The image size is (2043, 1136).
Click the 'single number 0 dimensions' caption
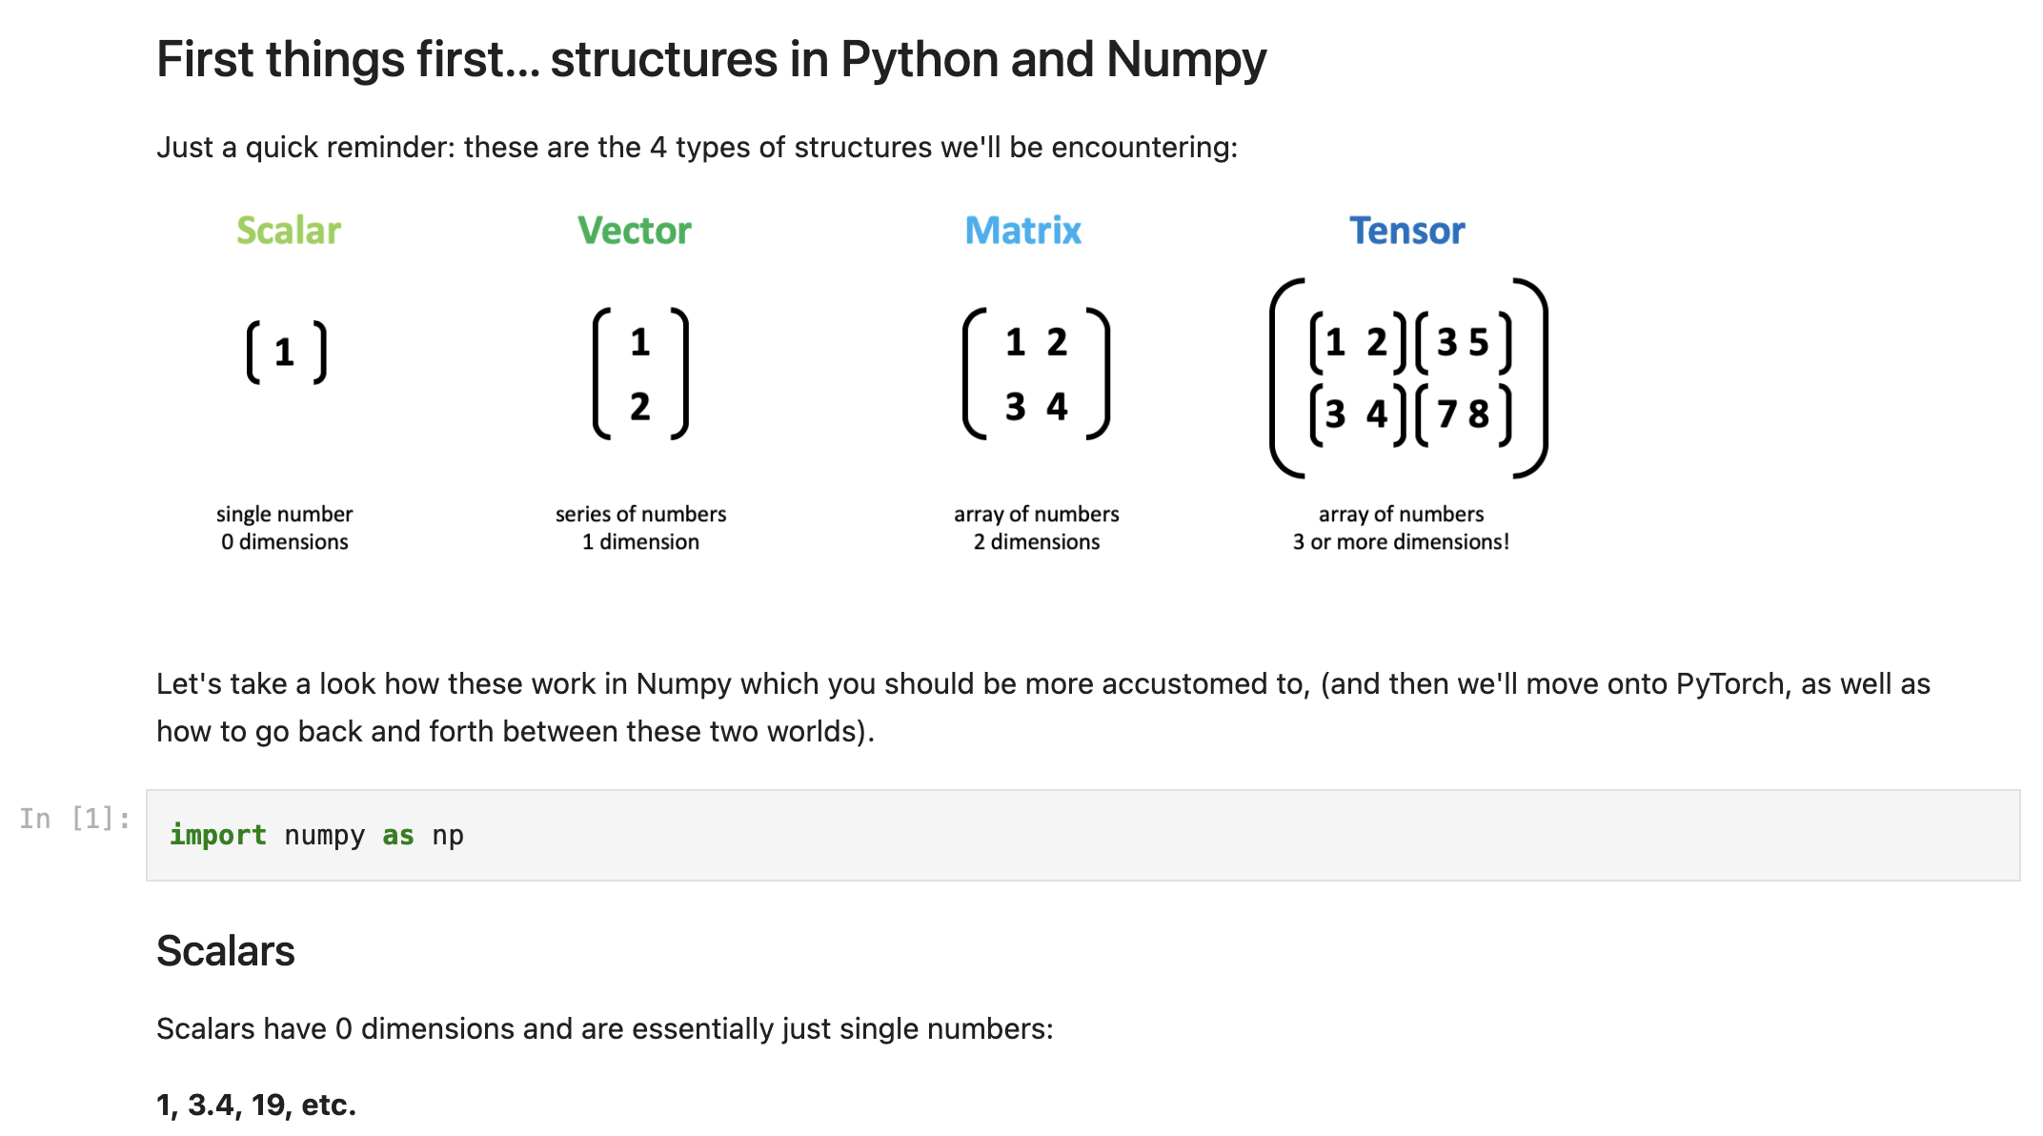(x=284, y=528)
